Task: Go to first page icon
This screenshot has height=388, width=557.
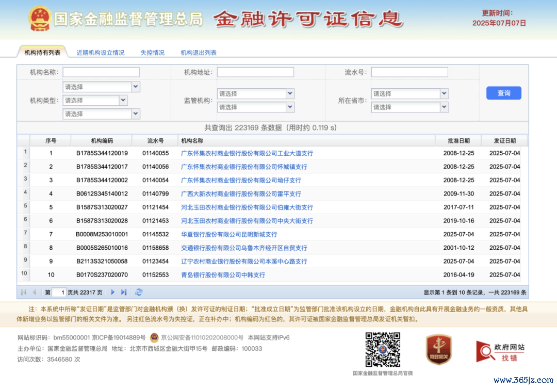Action: tap(24, 292)
